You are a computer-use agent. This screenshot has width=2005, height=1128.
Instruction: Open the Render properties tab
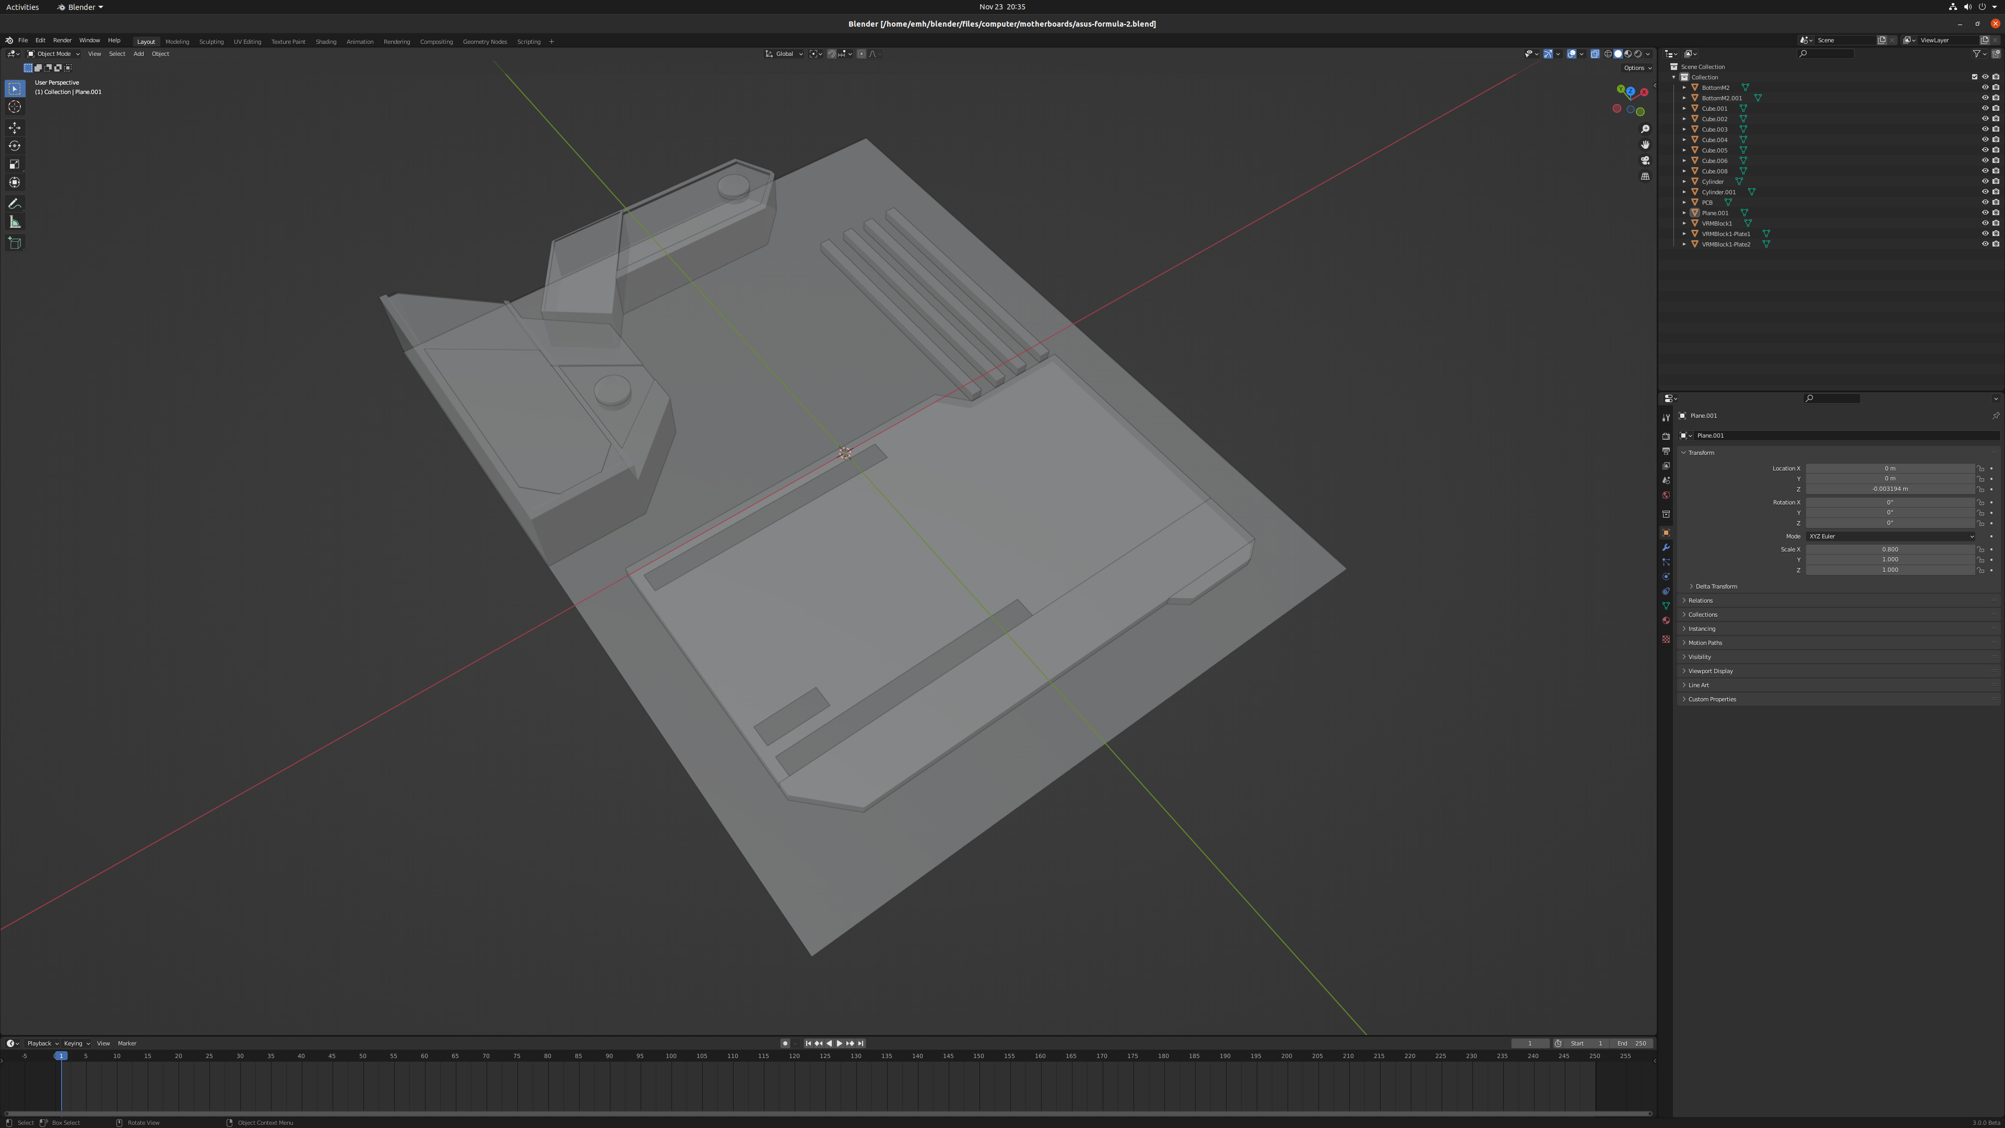pos(1666,437)
